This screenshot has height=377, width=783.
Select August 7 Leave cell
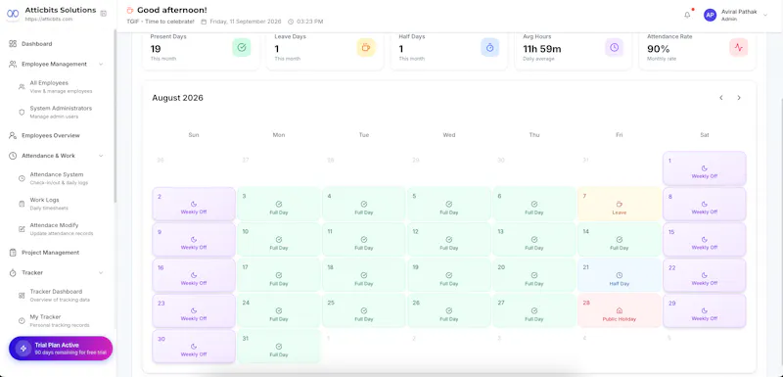620,204
